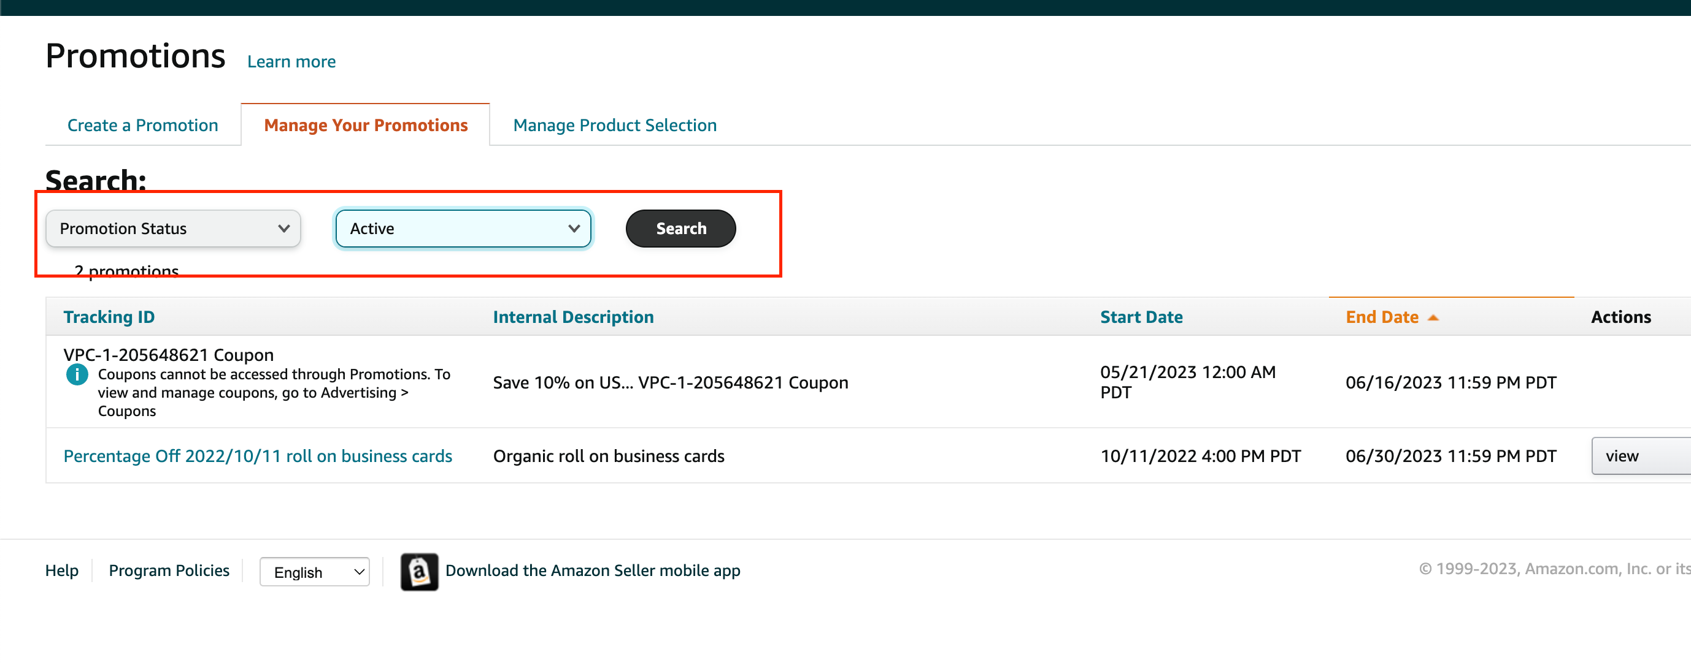Click the End Date sort arrow

click(1433, 317)
